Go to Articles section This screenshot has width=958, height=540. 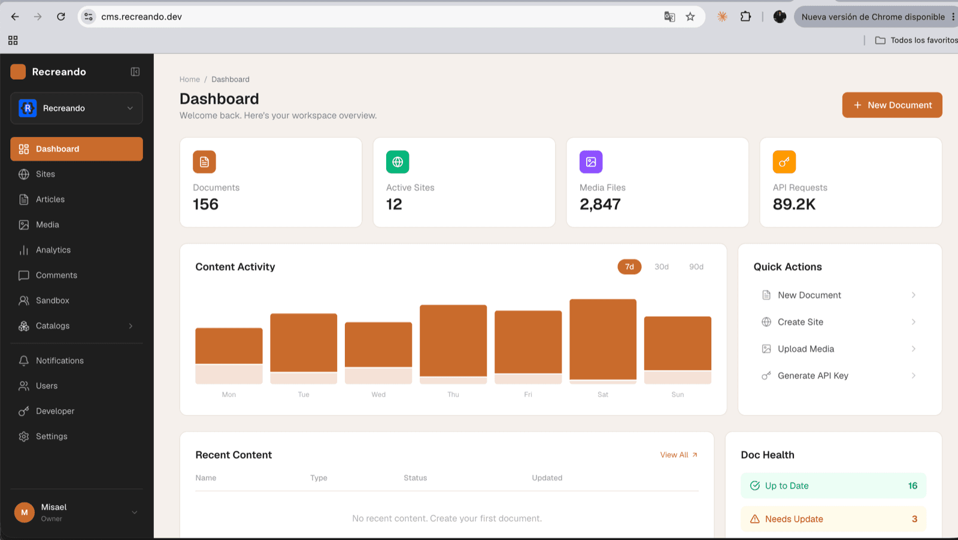[x=77, y=199]
